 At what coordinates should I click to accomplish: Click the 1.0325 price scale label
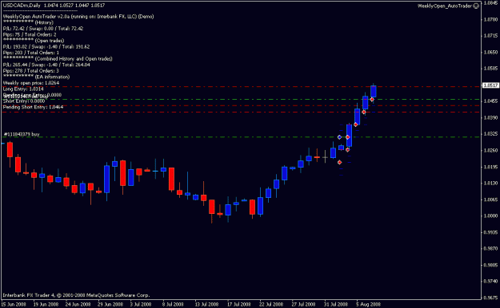491,134
